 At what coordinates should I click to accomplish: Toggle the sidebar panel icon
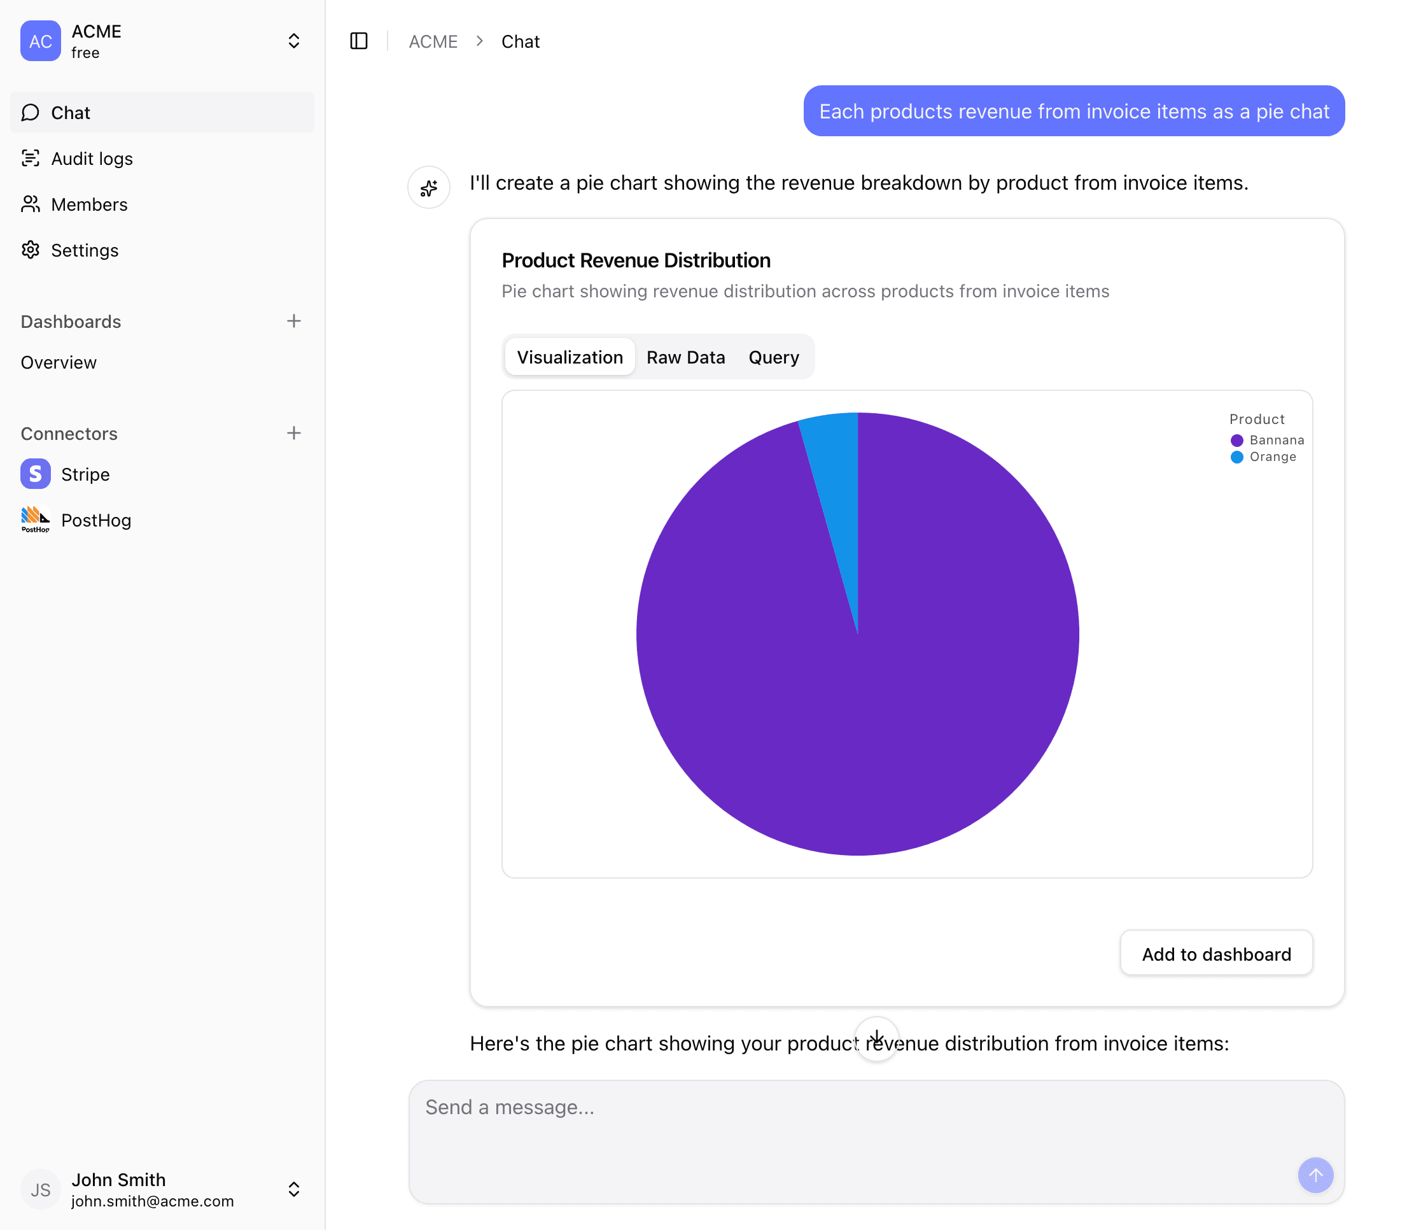(x=358, y=41)
